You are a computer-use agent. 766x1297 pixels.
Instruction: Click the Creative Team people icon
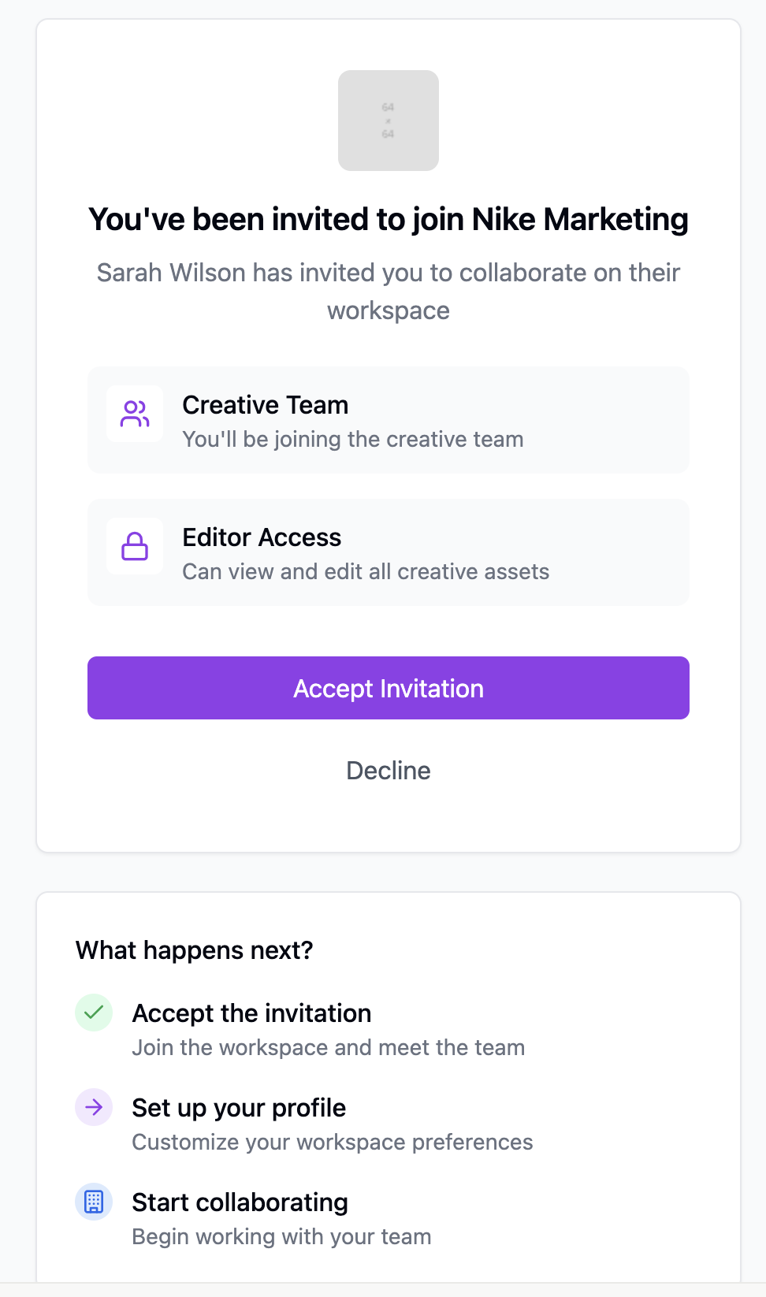pos(135,414)
